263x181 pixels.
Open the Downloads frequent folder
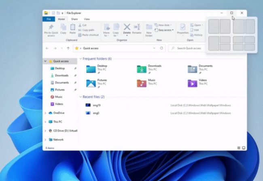pyautogui.click(x=149, y=69)
